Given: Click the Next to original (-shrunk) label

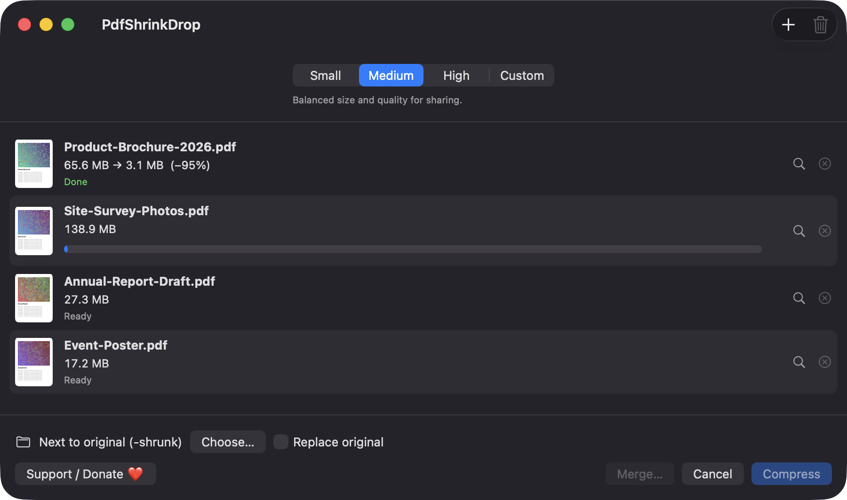Looking at the screenshot, I should [x=111, y=442].
